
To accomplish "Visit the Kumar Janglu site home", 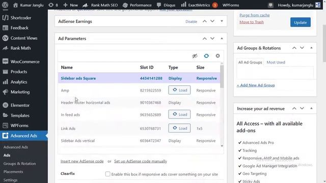I will pyautogui.click(x=29, y=5).
